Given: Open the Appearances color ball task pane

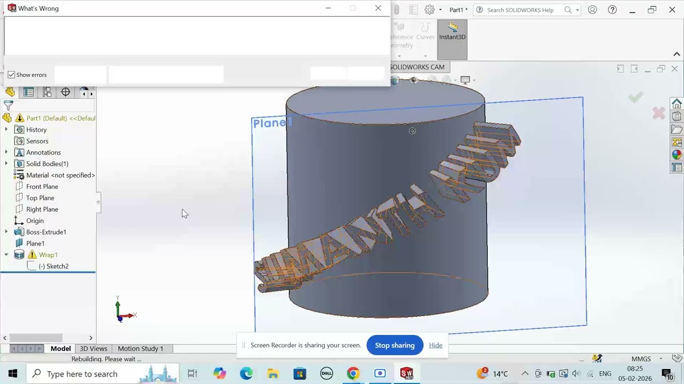Looking at the screenshot, I should tap(677, 155).
